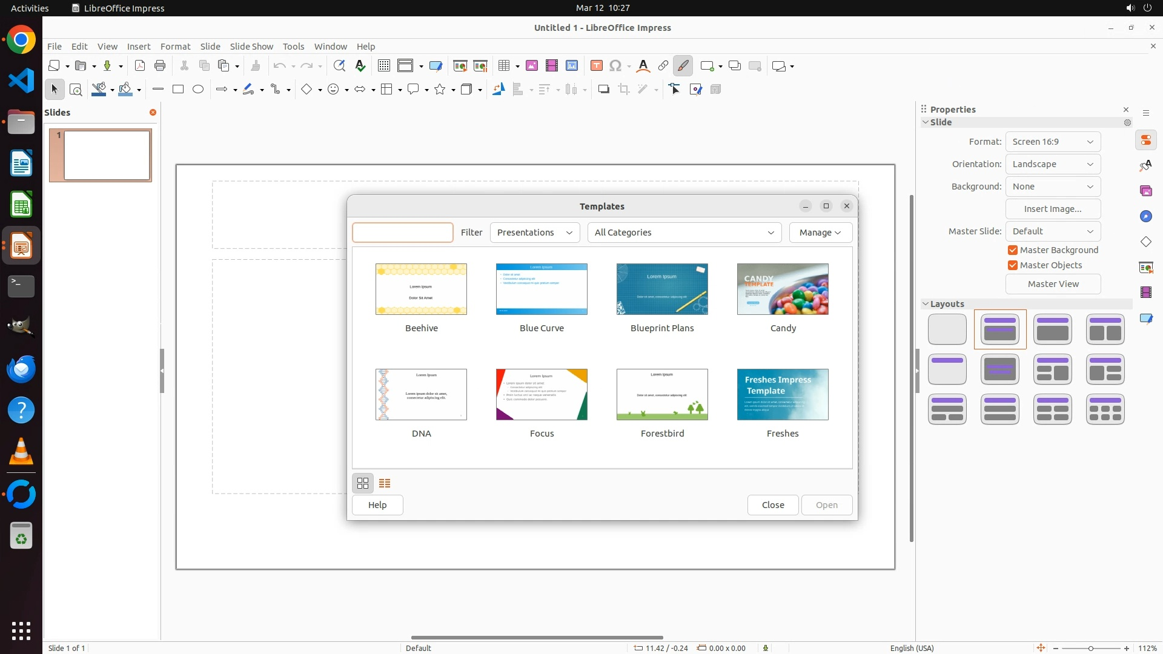This screenshot has width=1163, height=654.
Task: Open the Presentations filter dropdown
Action: pyautogui.click(x=534, y=233)
